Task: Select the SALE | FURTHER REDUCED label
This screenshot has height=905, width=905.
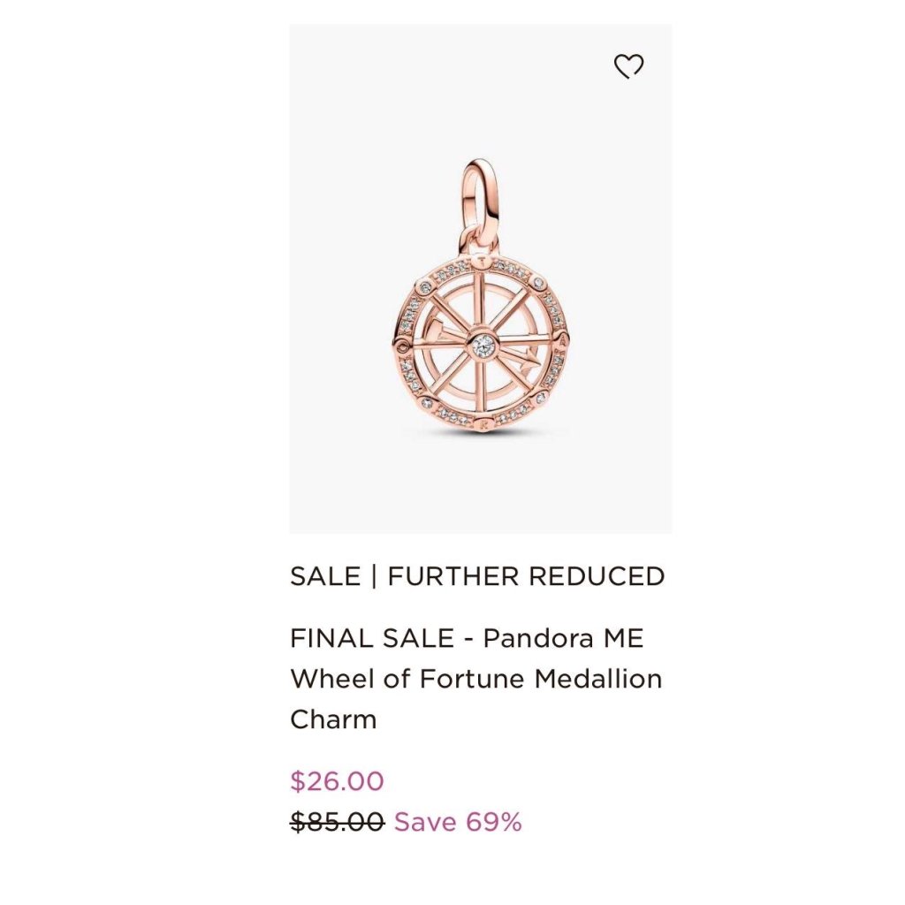Action: [x=477, y=576]
